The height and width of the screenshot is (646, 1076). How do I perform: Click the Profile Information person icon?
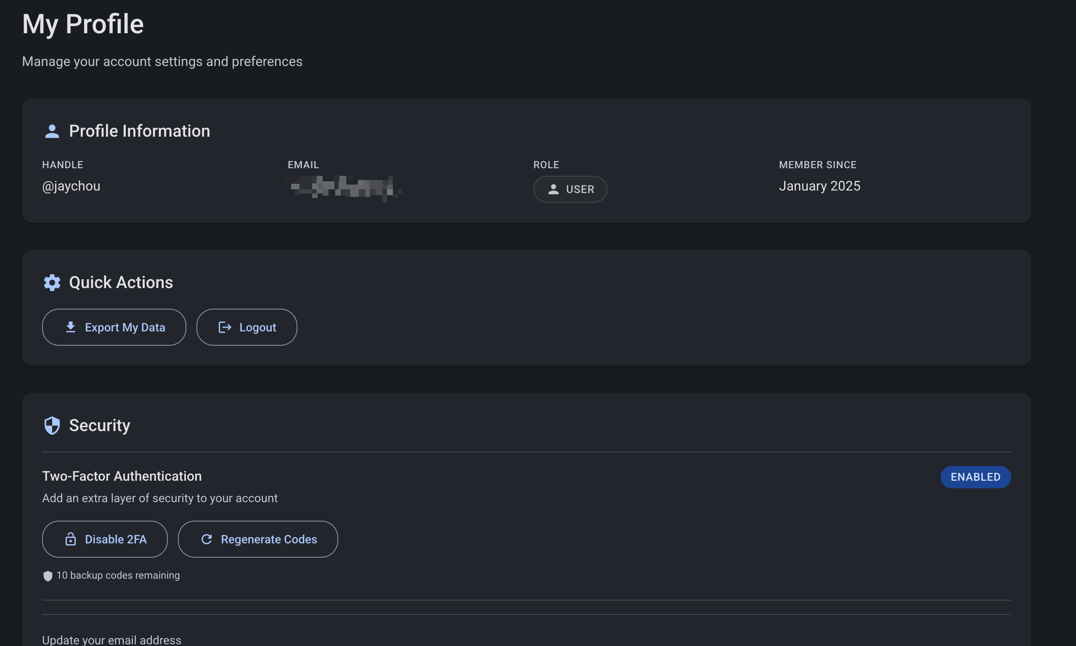[52, 131]
